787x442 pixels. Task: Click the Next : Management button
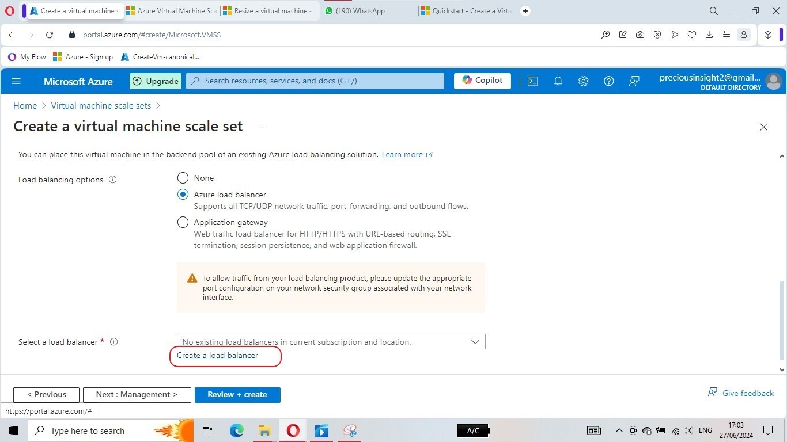tap(137, 395)
